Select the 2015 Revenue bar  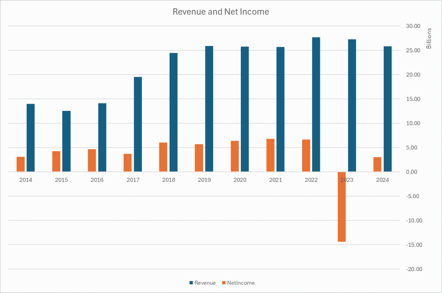(66, 141)
